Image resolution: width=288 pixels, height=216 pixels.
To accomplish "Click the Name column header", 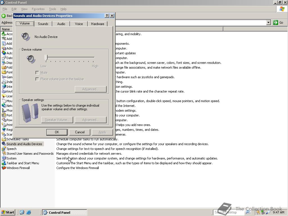I will [x=7, y=29].
